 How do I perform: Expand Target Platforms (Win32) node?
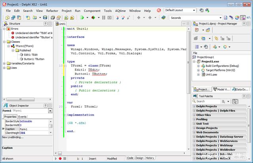point(198,70)
